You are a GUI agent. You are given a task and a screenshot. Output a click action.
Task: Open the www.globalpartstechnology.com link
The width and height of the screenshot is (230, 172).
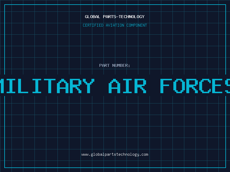[115, 155]
